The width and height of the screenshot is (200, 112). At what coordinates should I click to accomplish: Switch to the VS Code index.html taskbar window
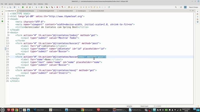coord(40,110)
